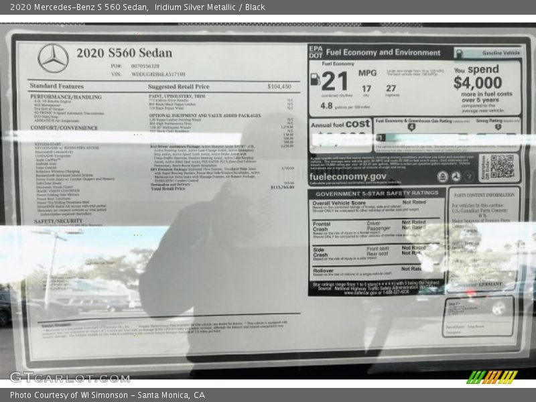Viewport: 536px width, 402px height.
Task: Click the $4,000 fuel cost figure
Action: point(478,82)
